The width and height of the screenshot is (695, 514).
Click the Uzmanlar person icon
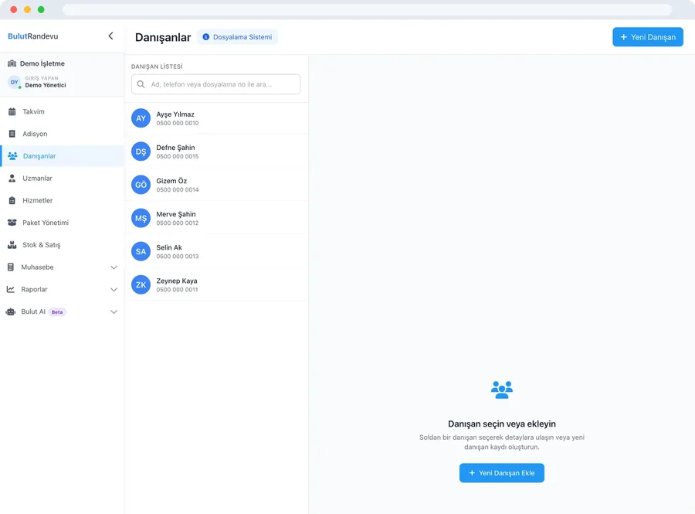(x=12, y=179)
